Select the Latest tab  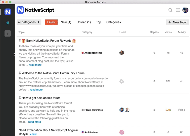click(x=51, y=22)
